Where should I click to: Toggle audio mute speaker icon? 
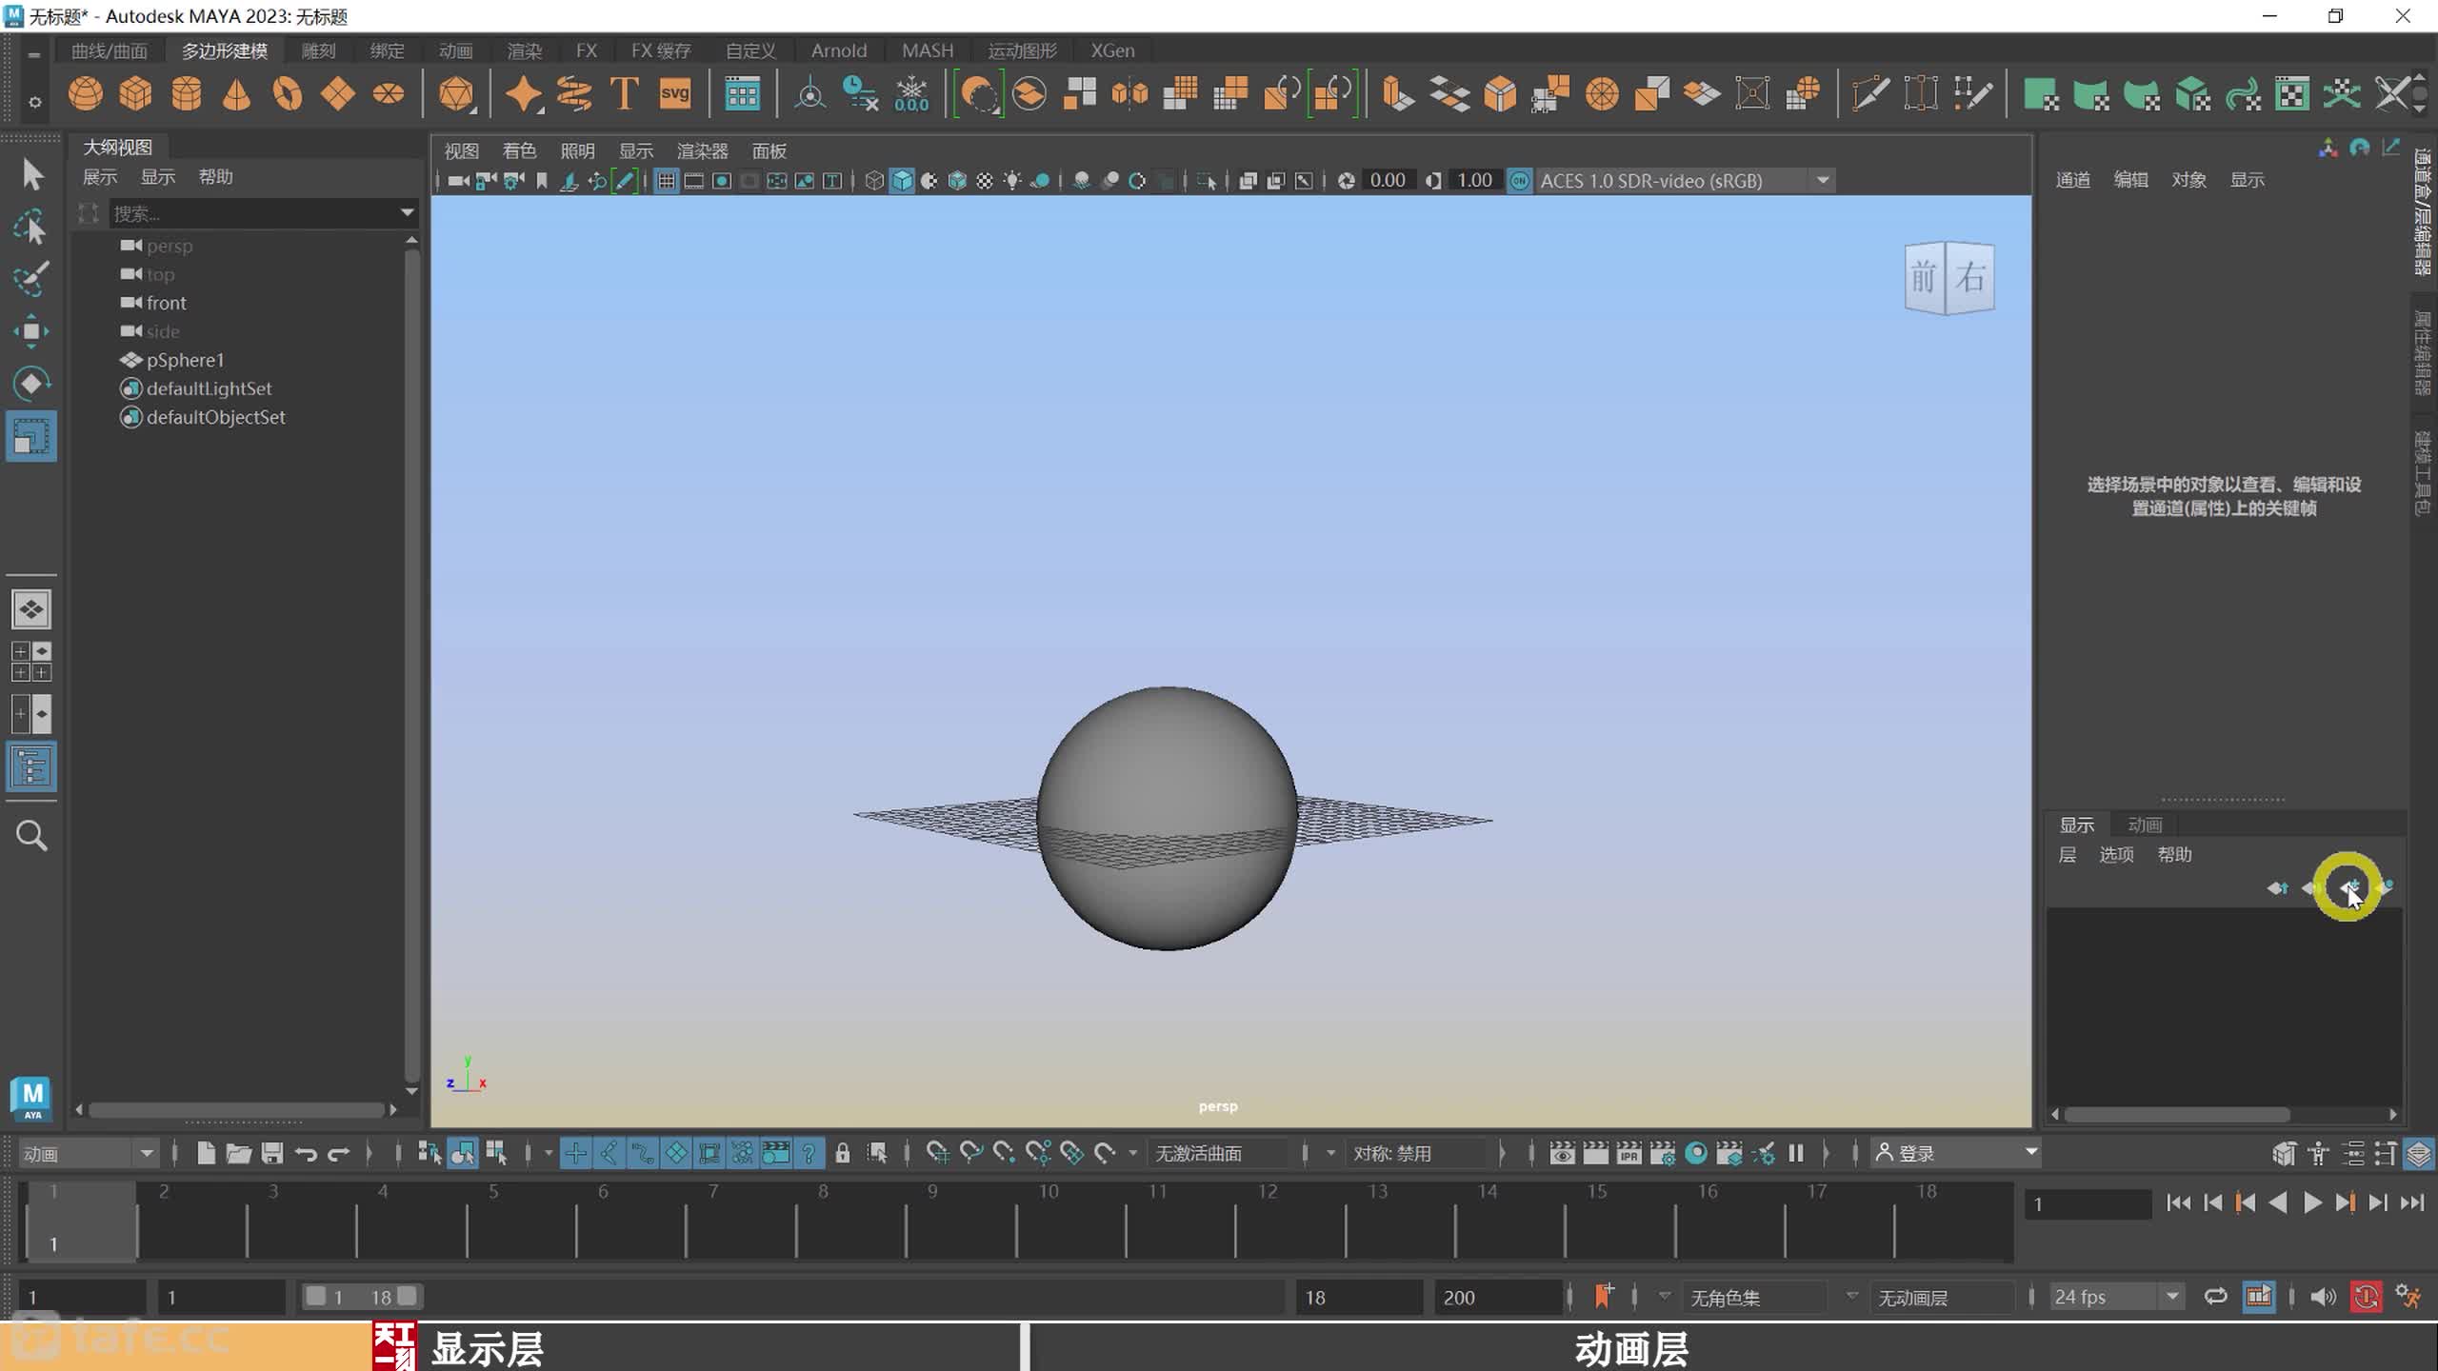point(2323,1297)
